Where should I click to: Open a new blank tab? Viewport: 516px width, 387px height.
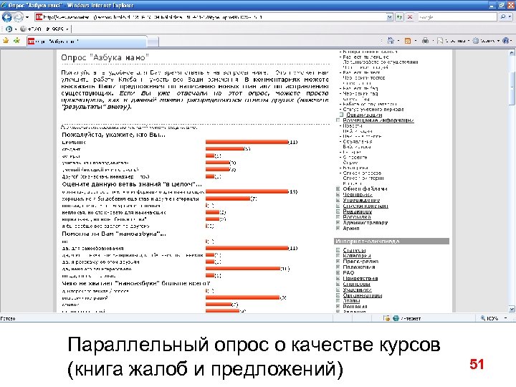click(x=153, y=42)
